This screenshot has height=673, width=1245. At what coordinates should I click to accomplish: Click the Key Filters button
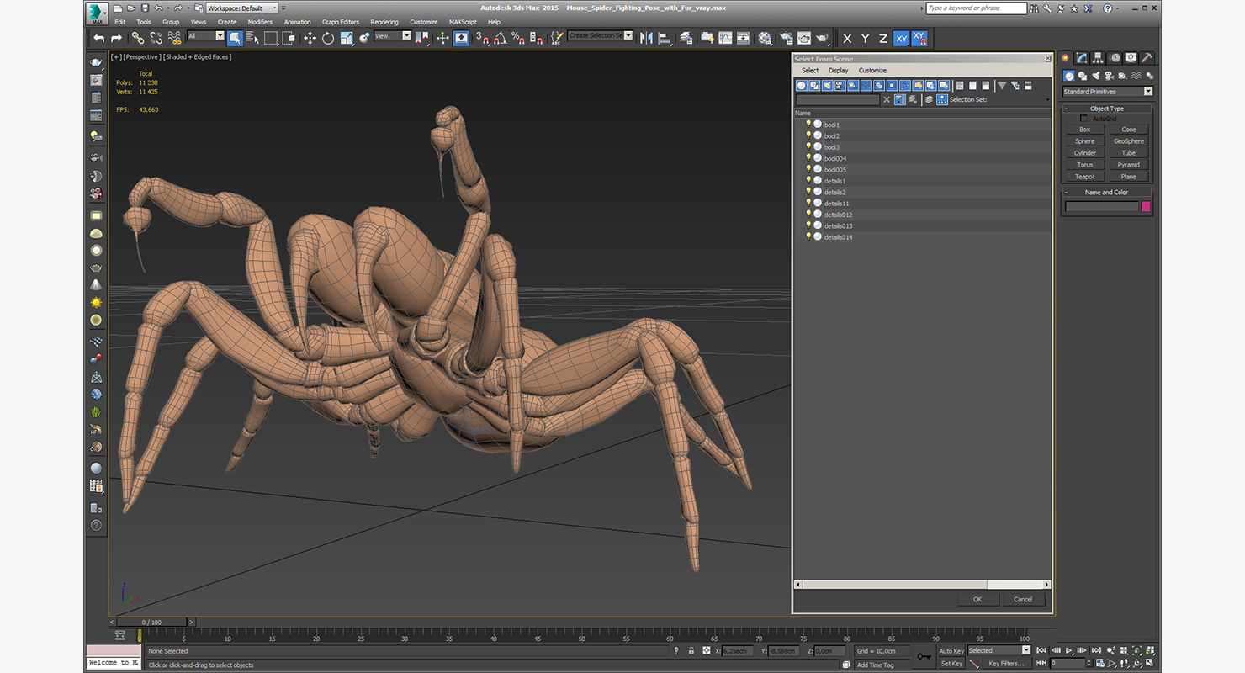[1006, 664]
